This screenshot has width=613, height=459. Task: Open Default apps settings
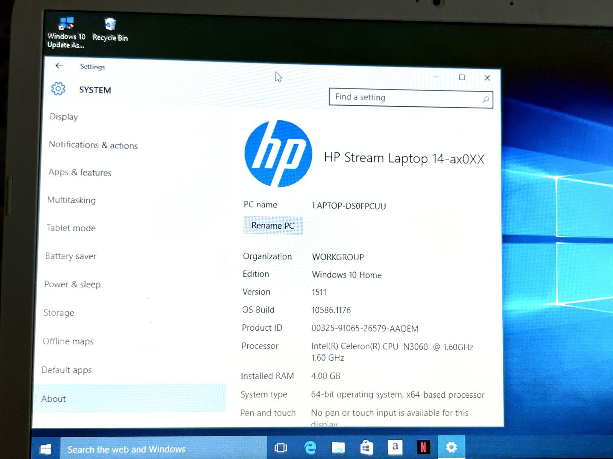tap(66, 370)
